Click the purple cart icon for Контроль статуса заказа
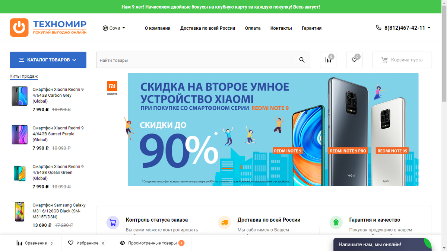The image size is (447, 251). coord(113,223)
